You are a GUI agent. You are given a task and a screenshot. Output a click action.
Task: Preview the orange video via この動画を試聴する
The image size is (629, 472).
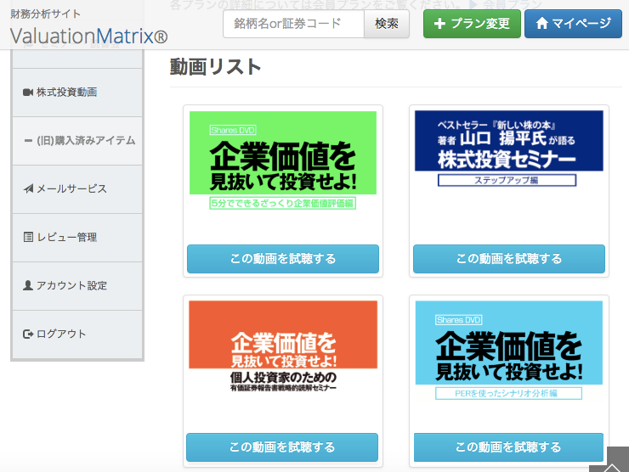(x=282, y=447)
